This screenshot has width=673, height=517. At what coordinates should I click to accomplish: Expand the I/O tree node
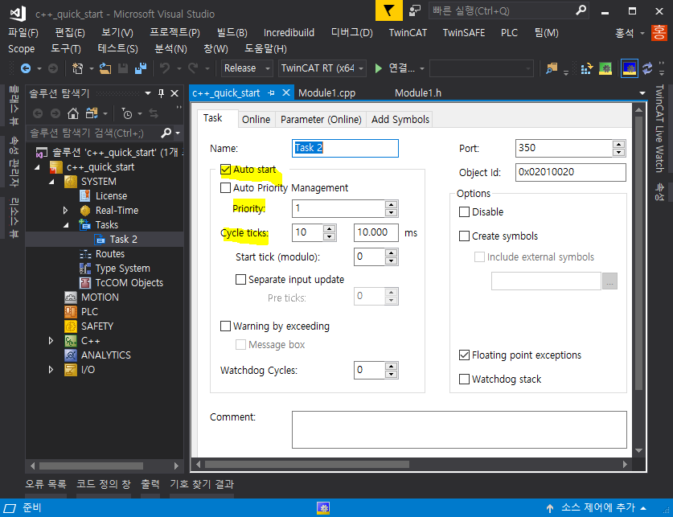click(51, 370)
